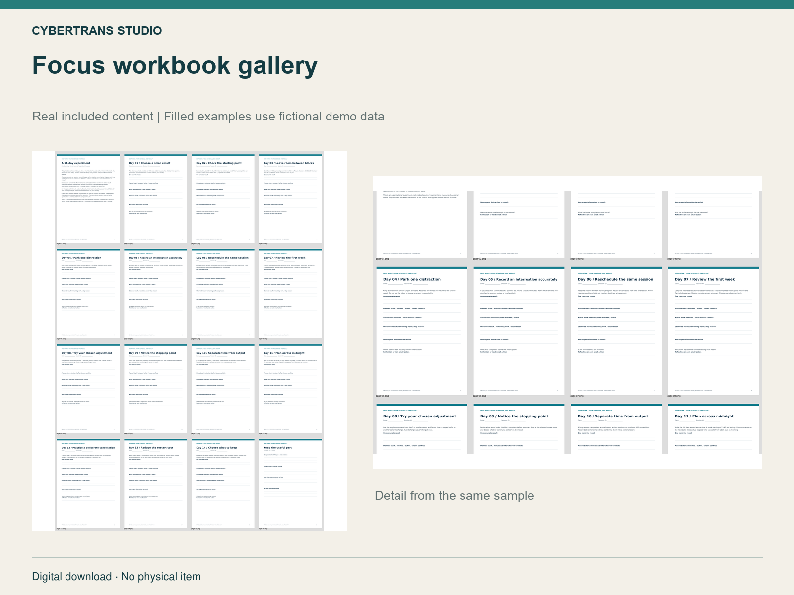Select 'Day 04 / Park one distraction' in the small contact sheet

click(x=88, y=294)
